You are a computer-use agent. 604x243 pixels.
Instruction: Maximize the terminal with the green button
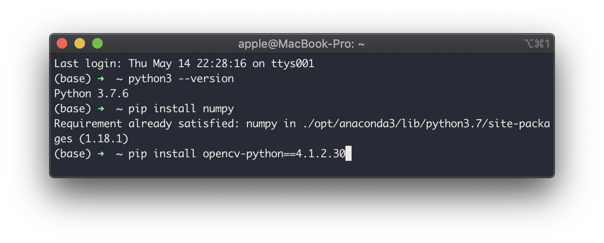click(97, 44)
